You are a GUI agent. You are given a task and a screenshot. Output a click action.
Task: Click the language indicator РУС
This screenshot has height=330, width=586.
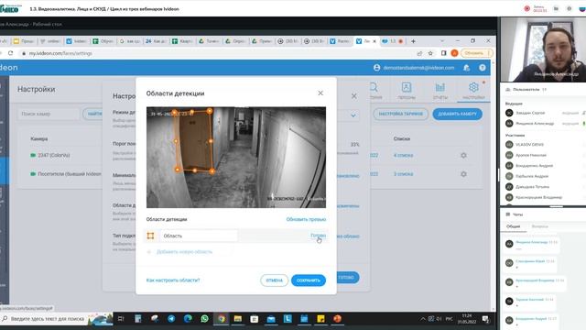(x=450, y=319)
